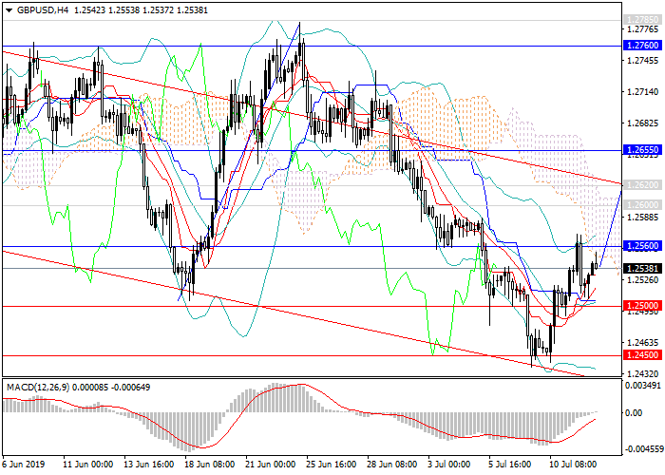Select the blue 1.2760 price level label
Viewport: 665px width, 475px height.
pyautogui.click(x=642, y=45)
